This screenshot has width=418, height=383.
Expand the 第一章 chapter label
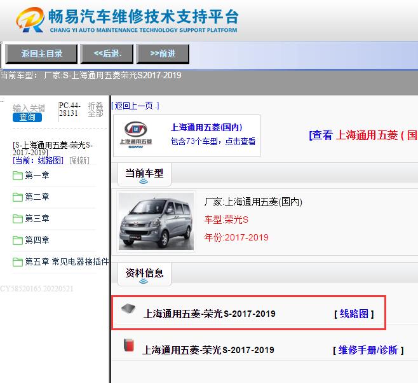pyautogui.click(x=37, y=175)
